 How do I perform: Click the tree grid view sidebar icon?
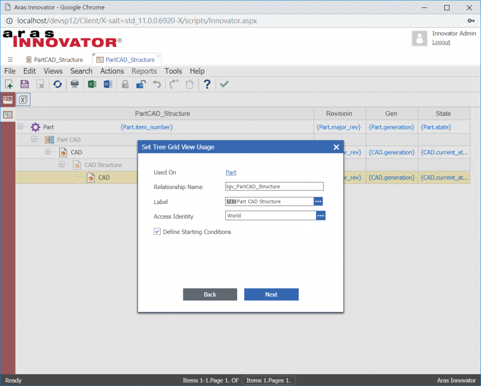point(8,114)
